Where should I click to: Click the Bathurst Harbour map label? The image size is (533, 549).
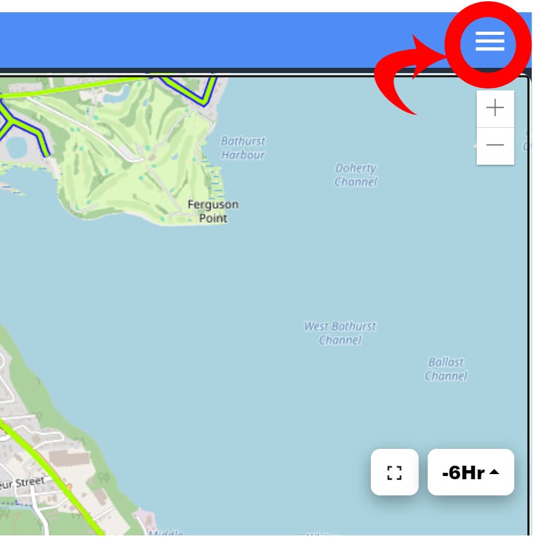tap(243, 148)
